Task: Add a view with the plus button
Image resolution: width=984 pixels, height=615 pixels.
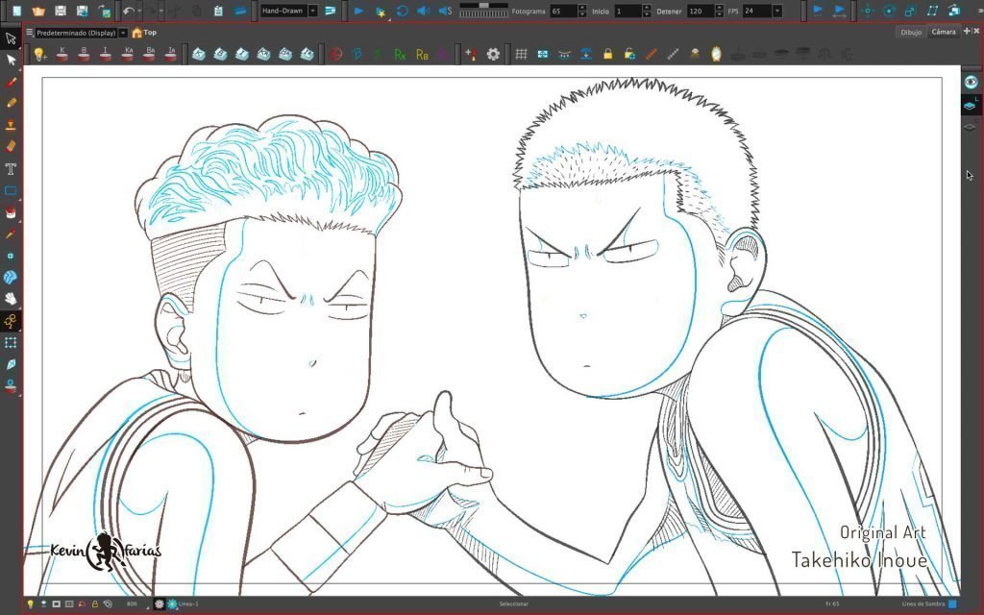Action: pos(967,31)
